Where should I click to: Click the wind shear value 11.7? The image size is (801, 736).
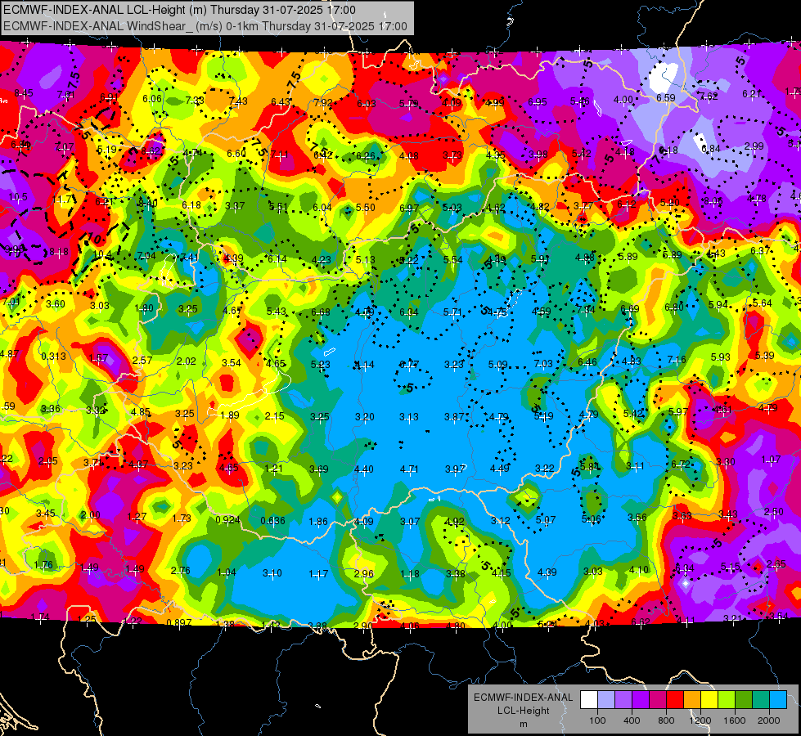(x=62, y=200)
